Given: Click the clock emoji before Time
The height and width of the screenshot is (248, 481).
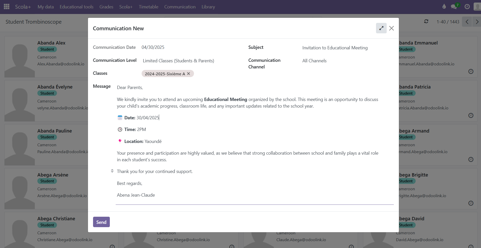Looking at the screenshot, I should tap(120, 129).
